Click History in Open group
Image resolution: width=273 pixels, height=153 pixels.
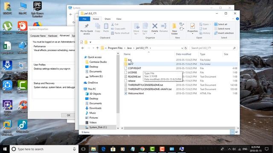205,33
